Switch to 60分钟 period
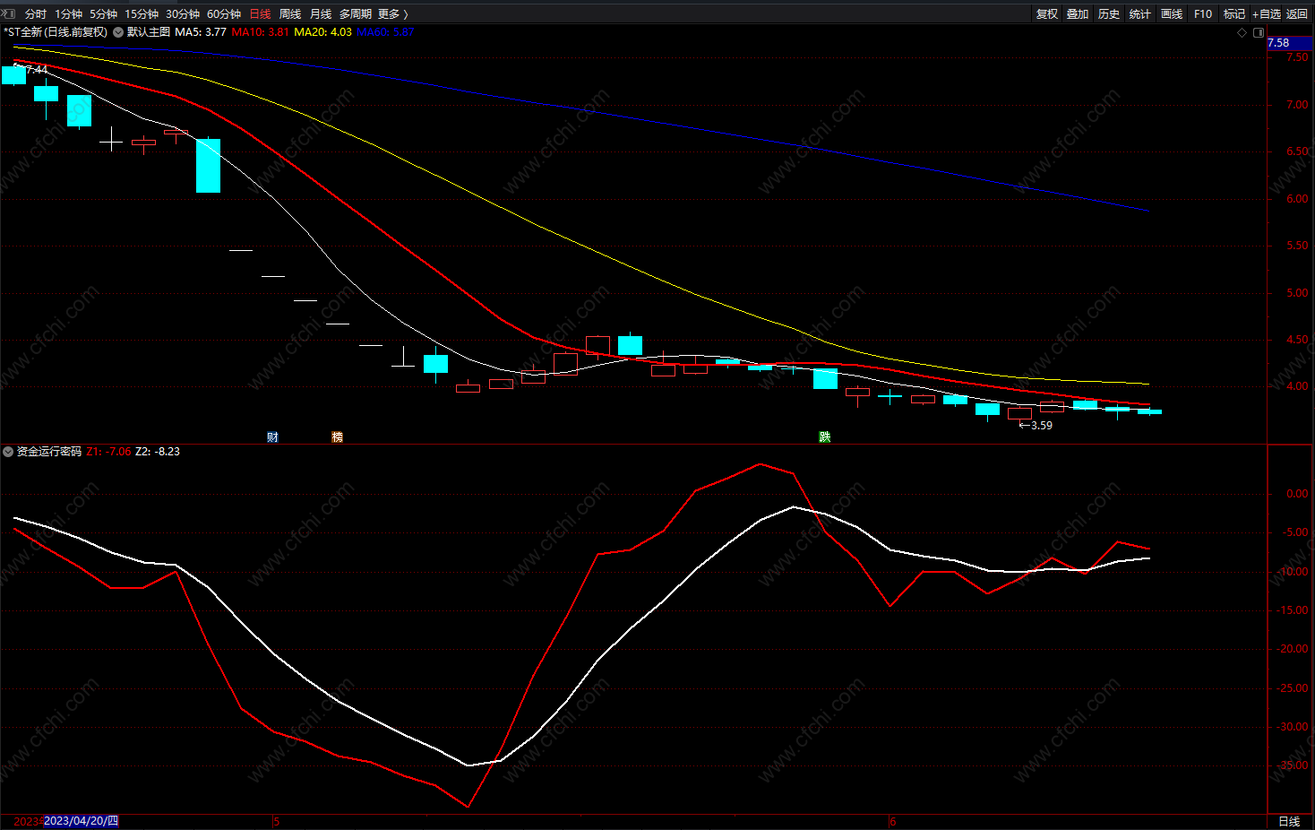1315x830 pixels. [x=224, y=13]
